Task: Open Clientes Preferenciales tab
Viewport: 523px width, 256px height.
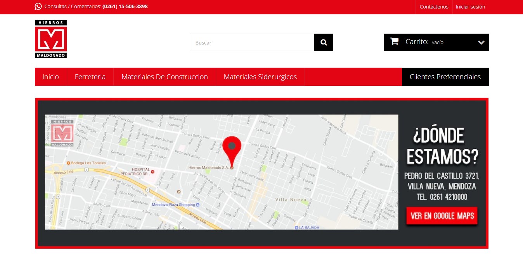Action: point(445,77)
